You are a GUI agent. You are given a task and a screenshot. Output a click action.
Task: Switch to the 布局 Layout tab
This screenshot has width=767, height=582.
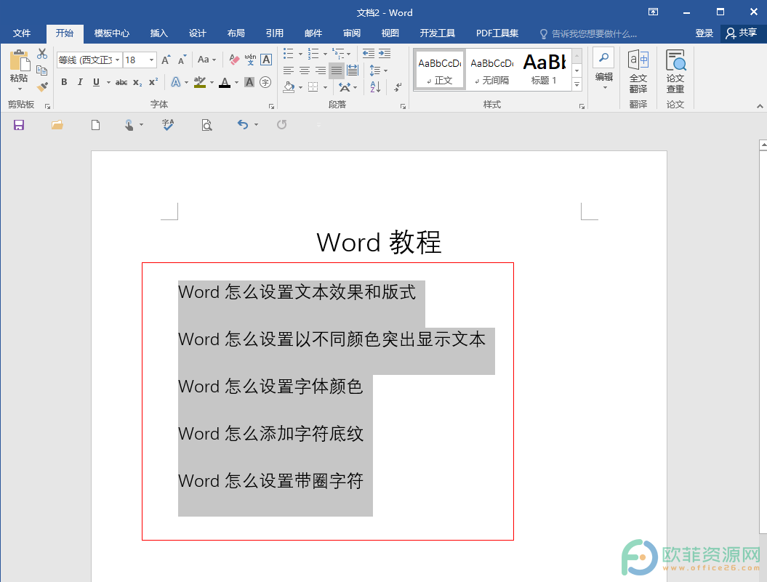click(236, 33)
